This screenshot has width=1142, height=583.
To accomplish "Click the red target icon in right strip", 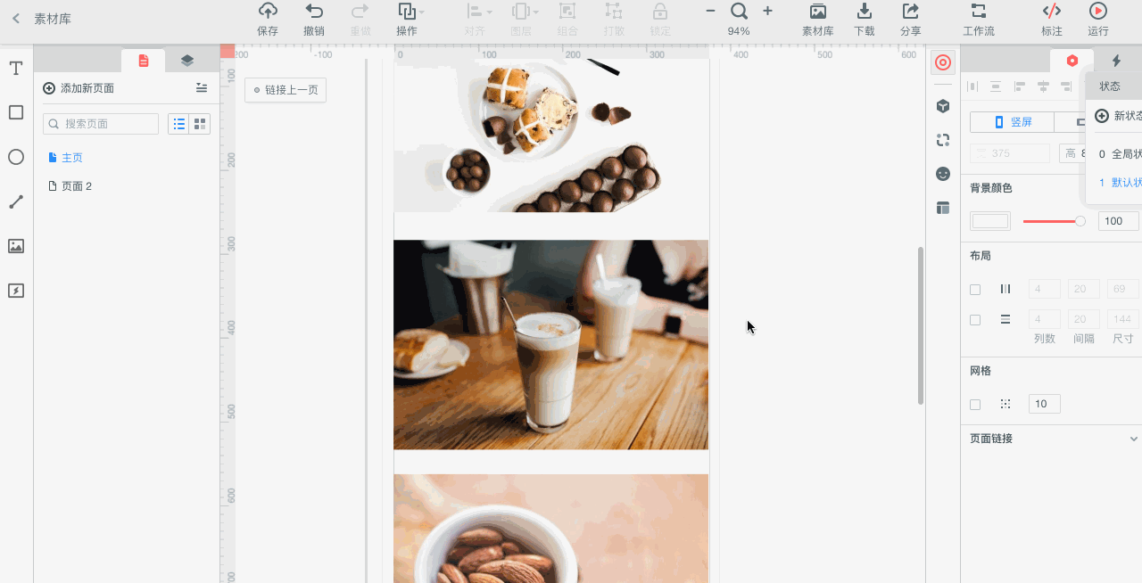I will coord(943,62).
